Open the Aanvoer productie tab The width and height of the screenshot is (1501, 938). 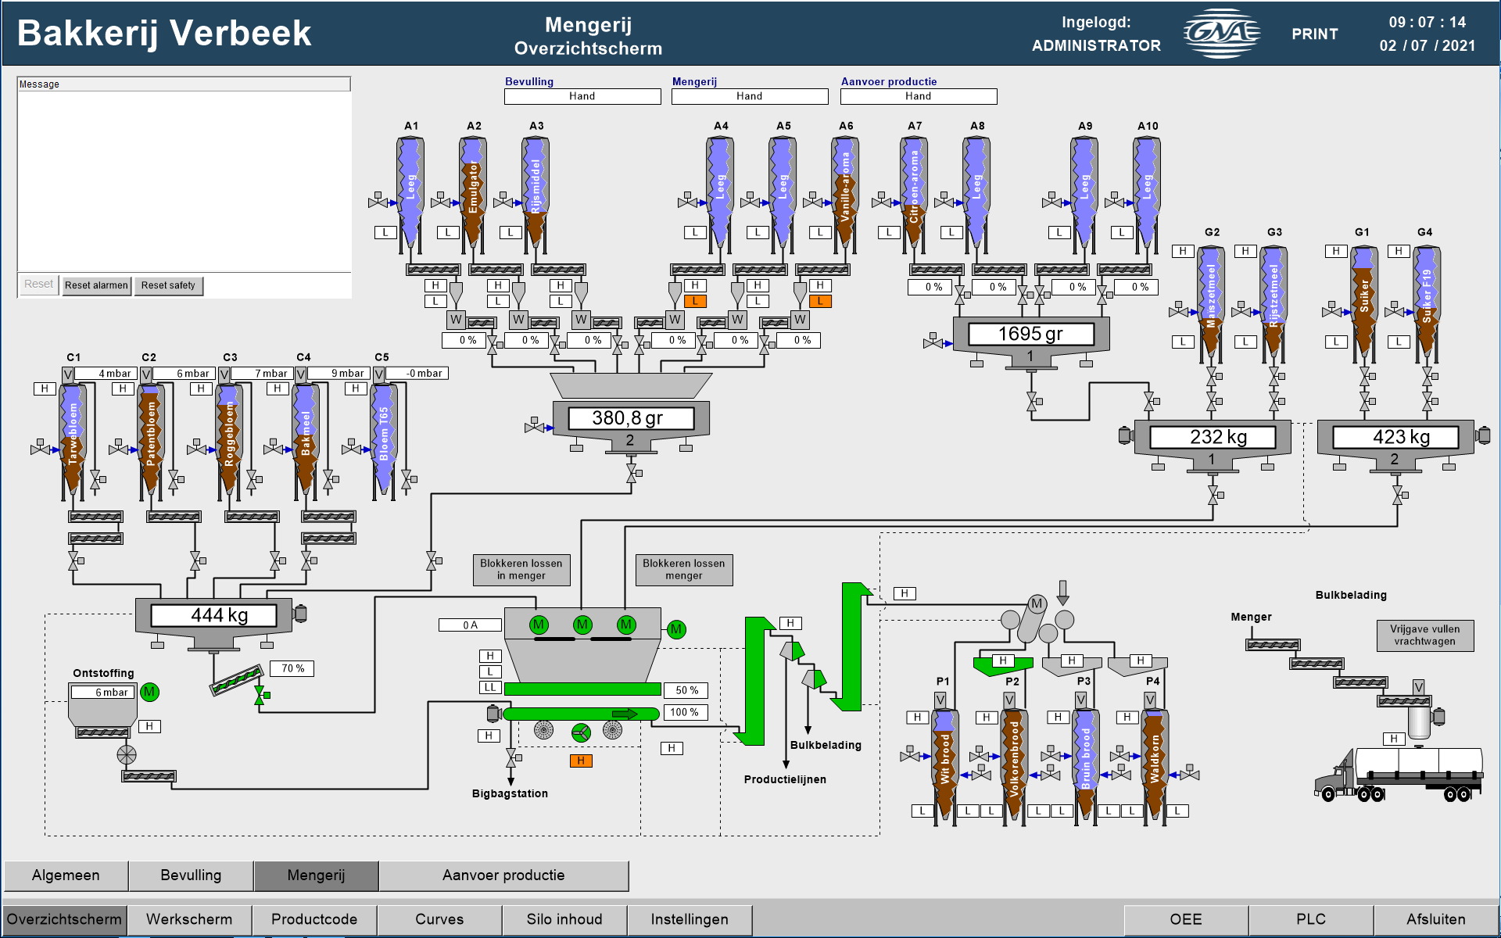(503, 875)
